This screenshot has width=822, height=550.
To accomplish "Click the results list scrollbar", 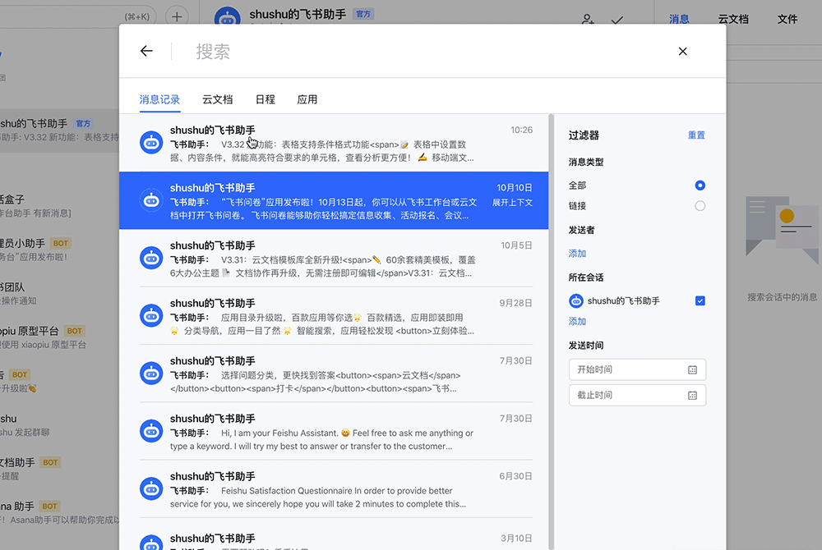I will point(551,332).
